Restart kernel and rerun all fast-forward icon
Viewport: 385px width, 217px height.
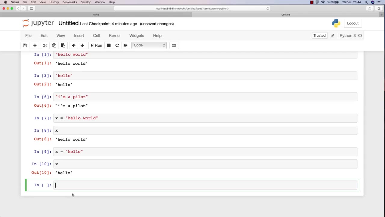125,45
